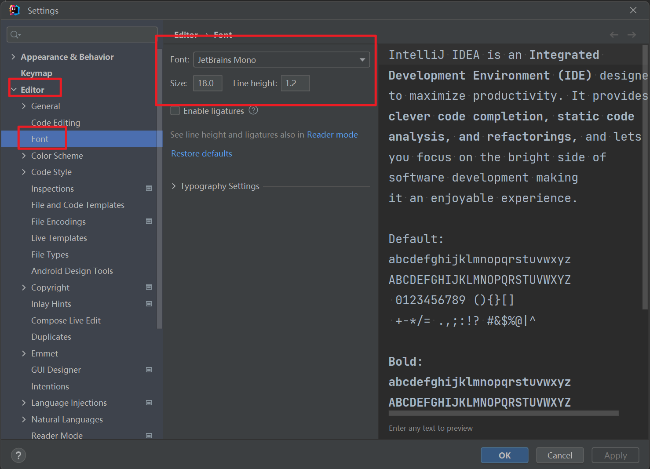Click the forward navigation arrow icon
Image resolution: width=650 pixels, height=469 pixels.
click(632, 35)
